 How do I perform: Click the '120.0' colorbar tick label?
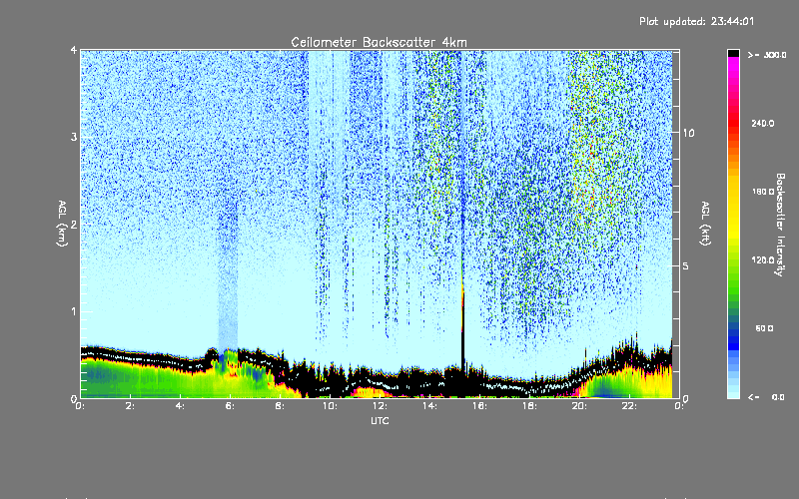[x=763, y=259]
